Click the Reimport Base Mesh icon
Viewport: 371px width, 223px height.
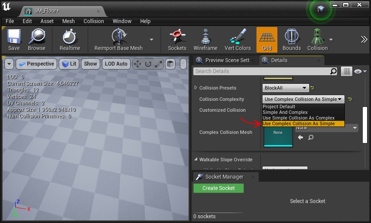[118, 37]
